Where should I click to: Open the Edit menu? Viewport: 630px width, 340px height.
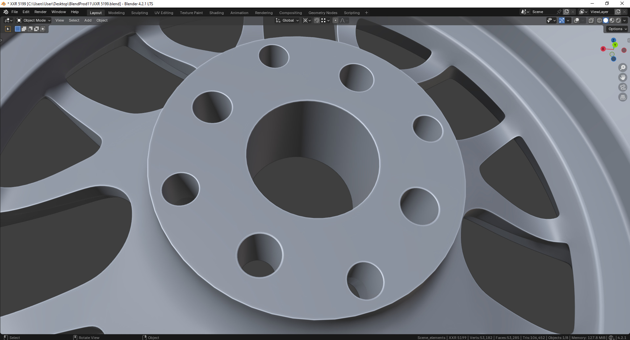(x=26, y=12)
